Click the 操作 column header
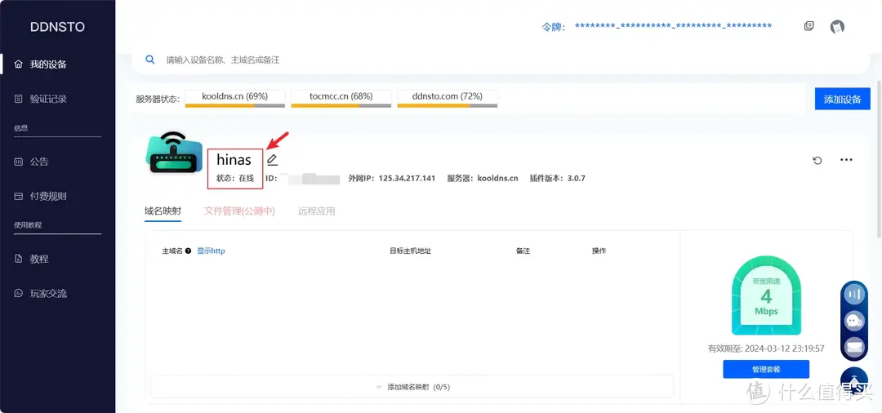The image size is (882, 413). click(599, 251)
